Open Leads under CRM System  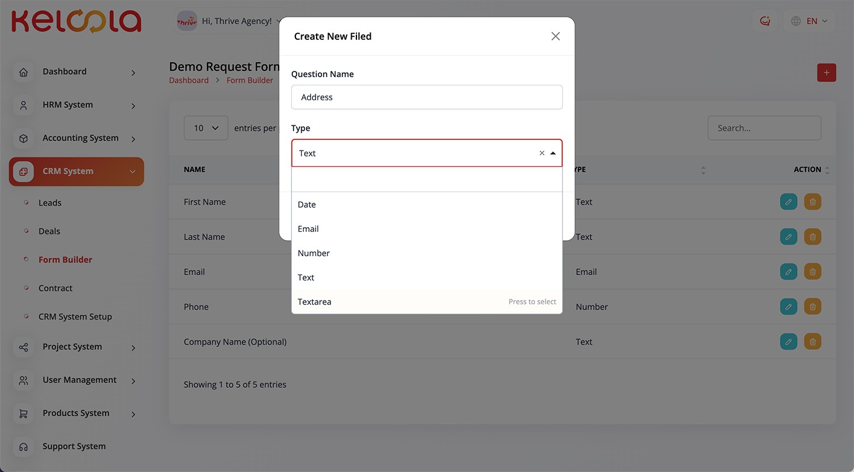click(x=50, y=203)
